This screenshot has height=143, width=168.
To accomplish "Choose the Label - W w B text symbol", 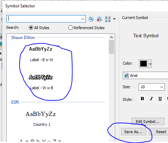I will tap(41, 82).
